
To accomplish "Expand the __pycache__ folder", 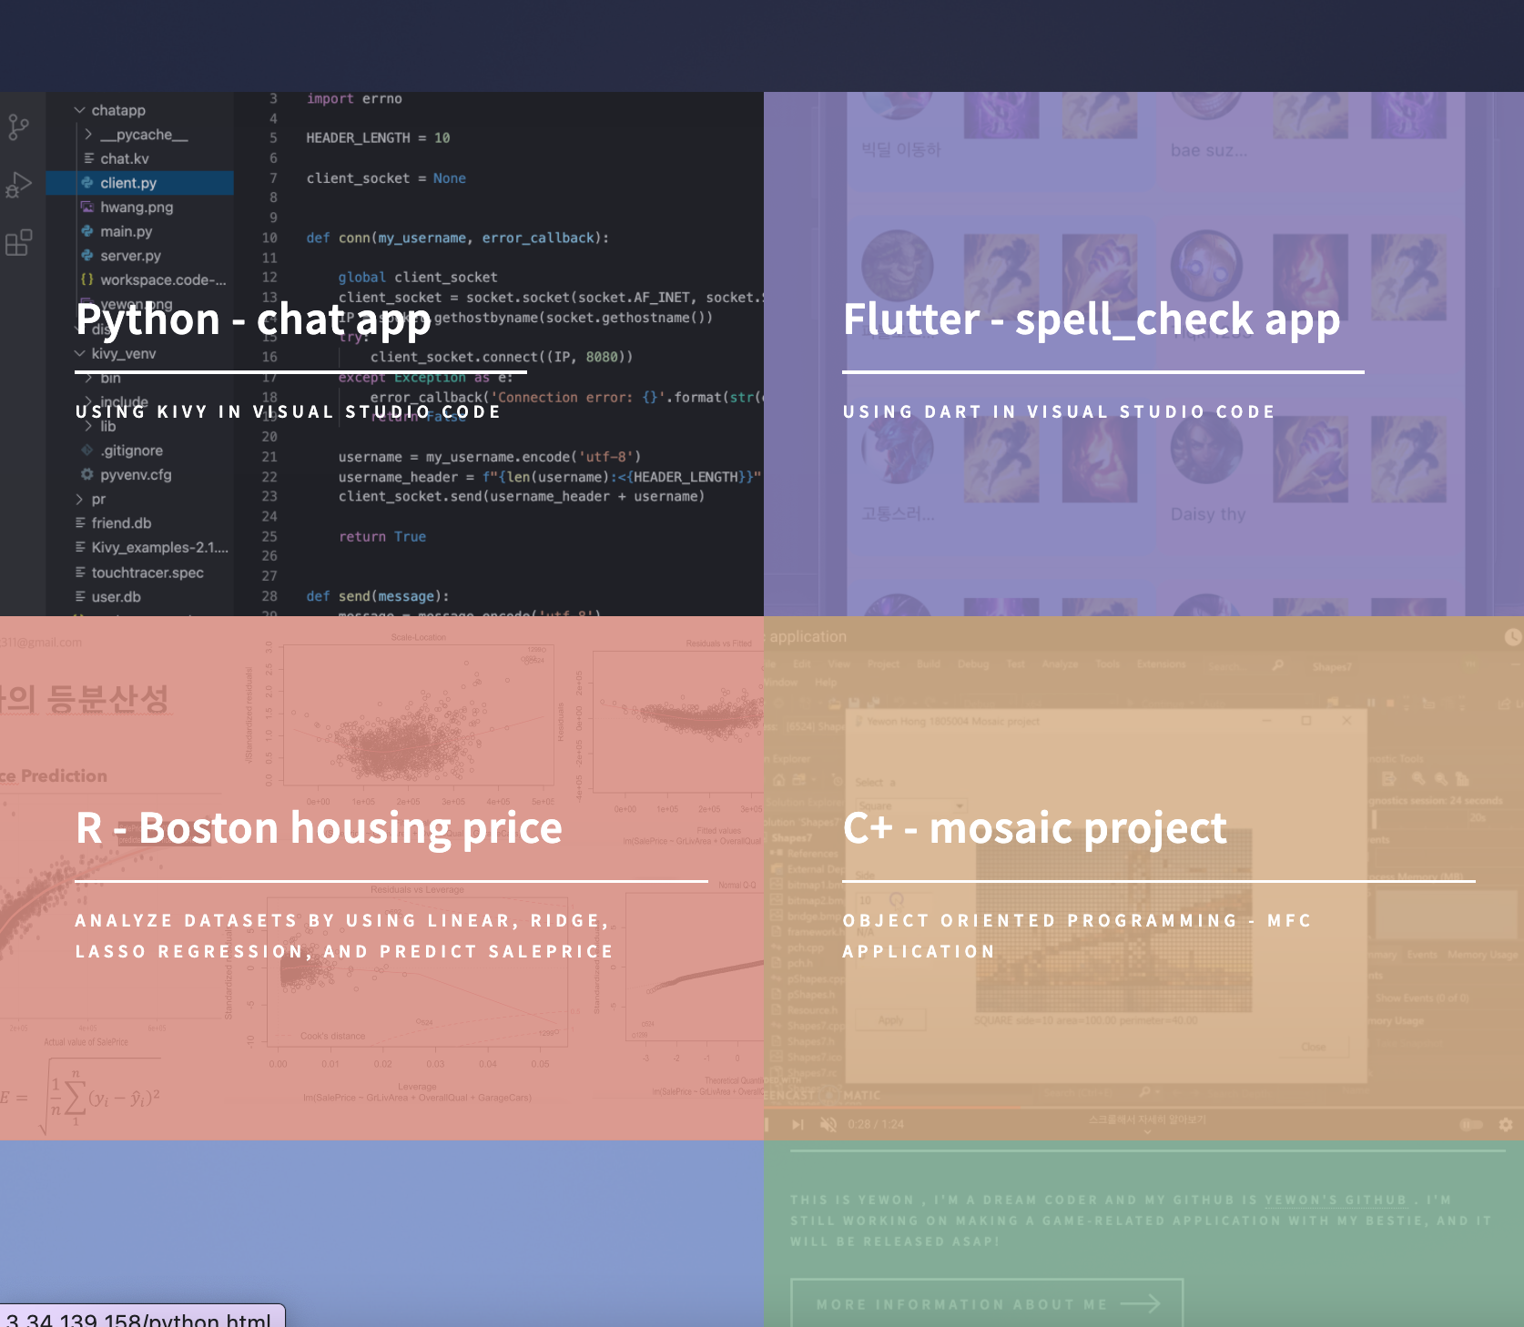I will (x=87, y=134).
